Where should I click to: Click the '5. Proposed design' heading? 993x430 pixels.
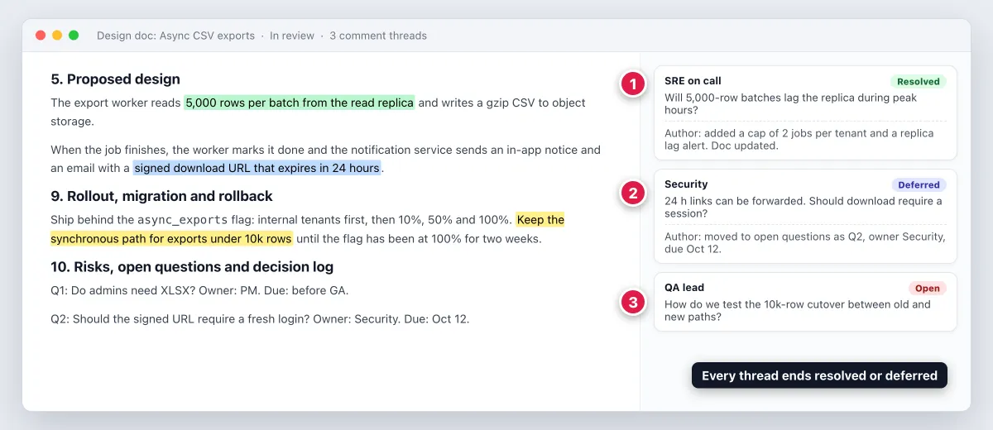[x=115, y=79]
